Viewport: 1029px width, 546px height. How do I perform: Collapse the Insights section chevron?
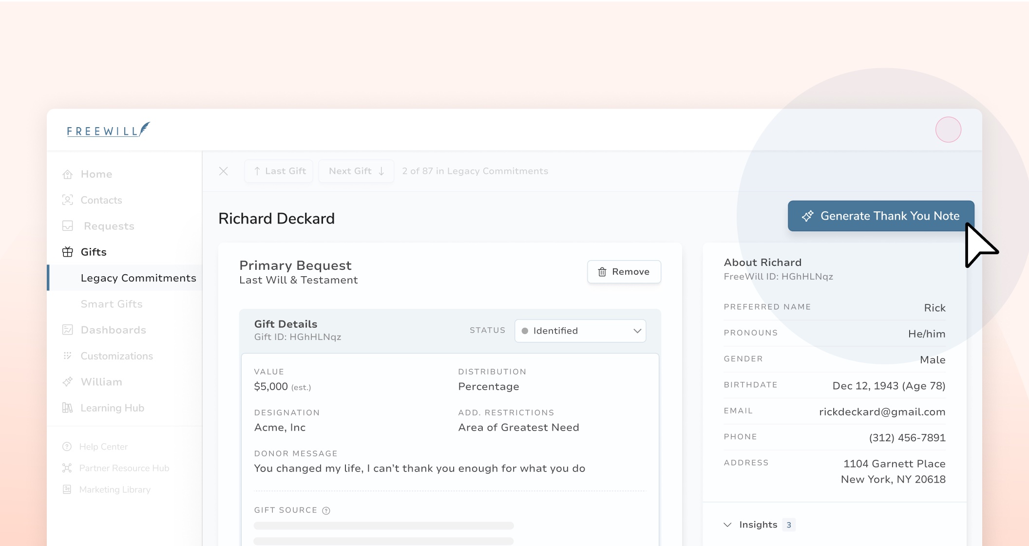[727, 525]
